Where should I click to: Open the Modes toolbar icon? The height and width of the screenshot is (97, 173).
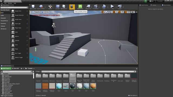pos(50,7)
